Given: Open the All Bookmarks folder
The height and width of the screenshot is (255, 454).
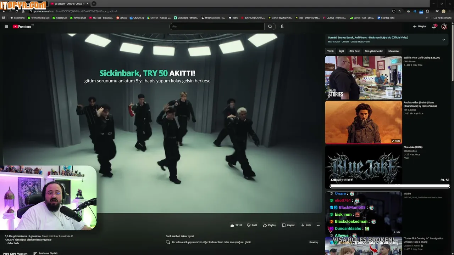Looking at the screenshot, I should coord(443,18).
